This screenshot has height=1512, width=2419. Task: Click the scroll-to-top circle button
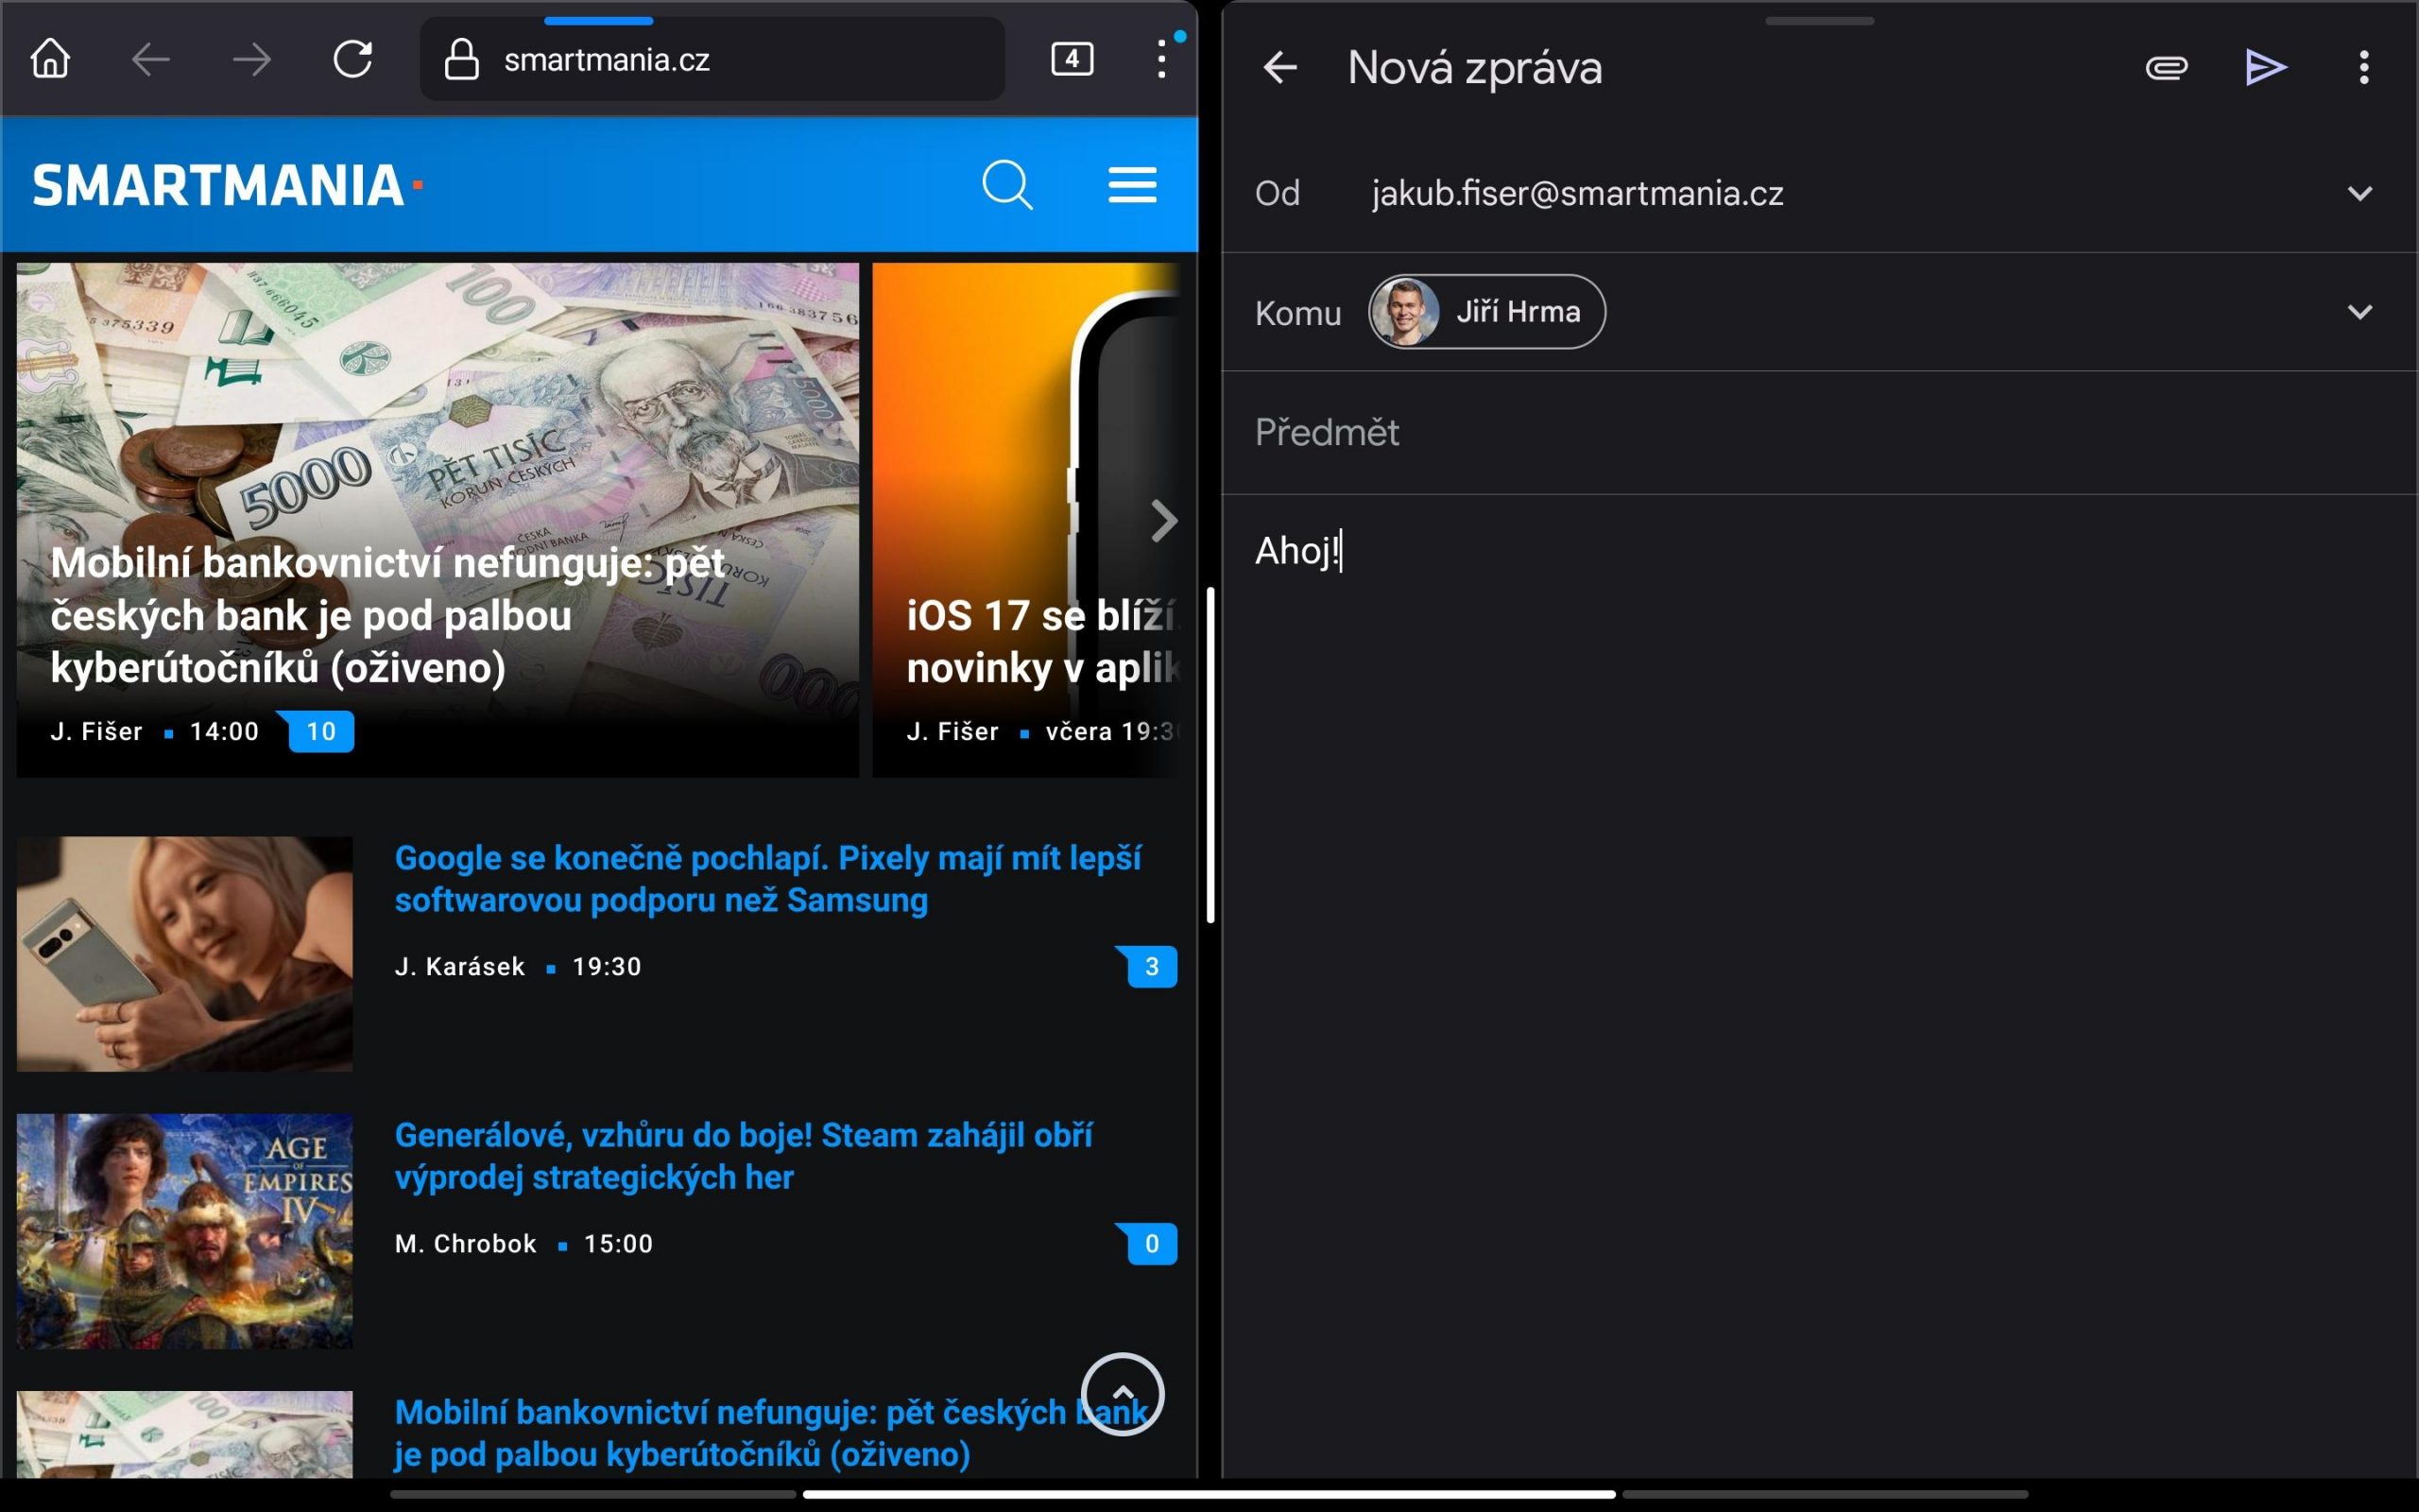(1122, 1393)
